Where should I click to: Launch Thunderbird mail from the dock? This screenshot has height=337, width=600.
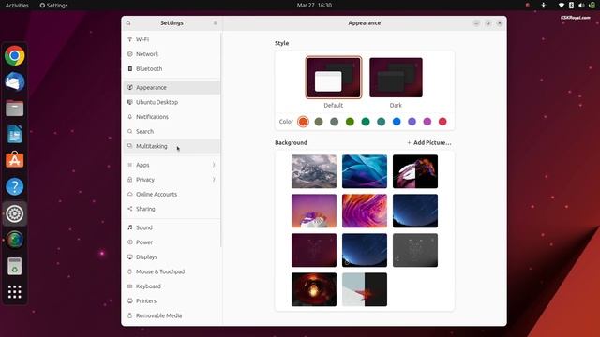pyautogui.click(x=15, y=81)
